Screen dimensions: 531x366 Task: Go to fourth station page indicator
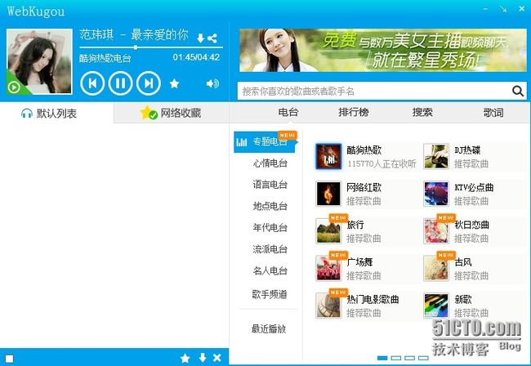click(423, 358)
